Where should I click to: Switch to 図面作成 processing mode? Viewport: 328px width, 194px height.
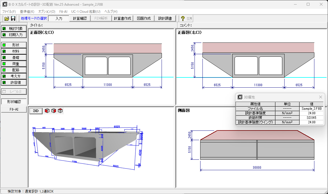144,19
